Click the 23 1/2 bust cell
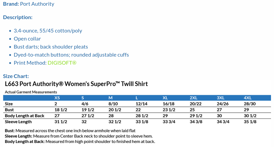Image resolution: width=274 pixels, height=147 pixels. click(169, 110)
